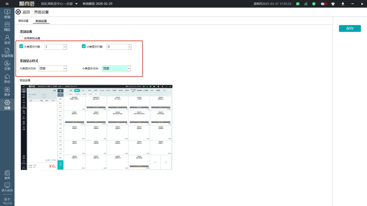Open the 网店 online store sidebar icon

point(7,27)
